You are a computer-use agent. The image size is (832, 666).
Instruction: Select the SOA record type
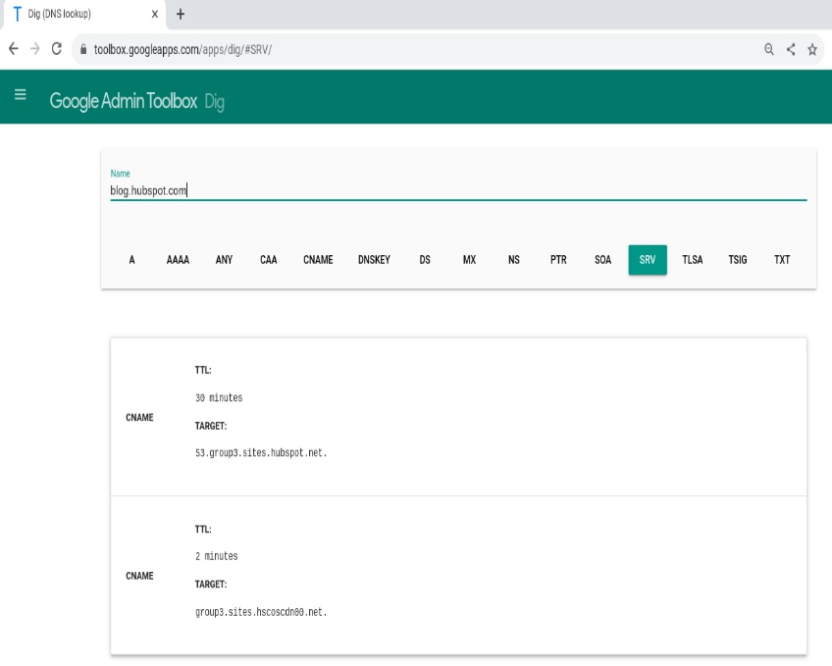[602, 260]
